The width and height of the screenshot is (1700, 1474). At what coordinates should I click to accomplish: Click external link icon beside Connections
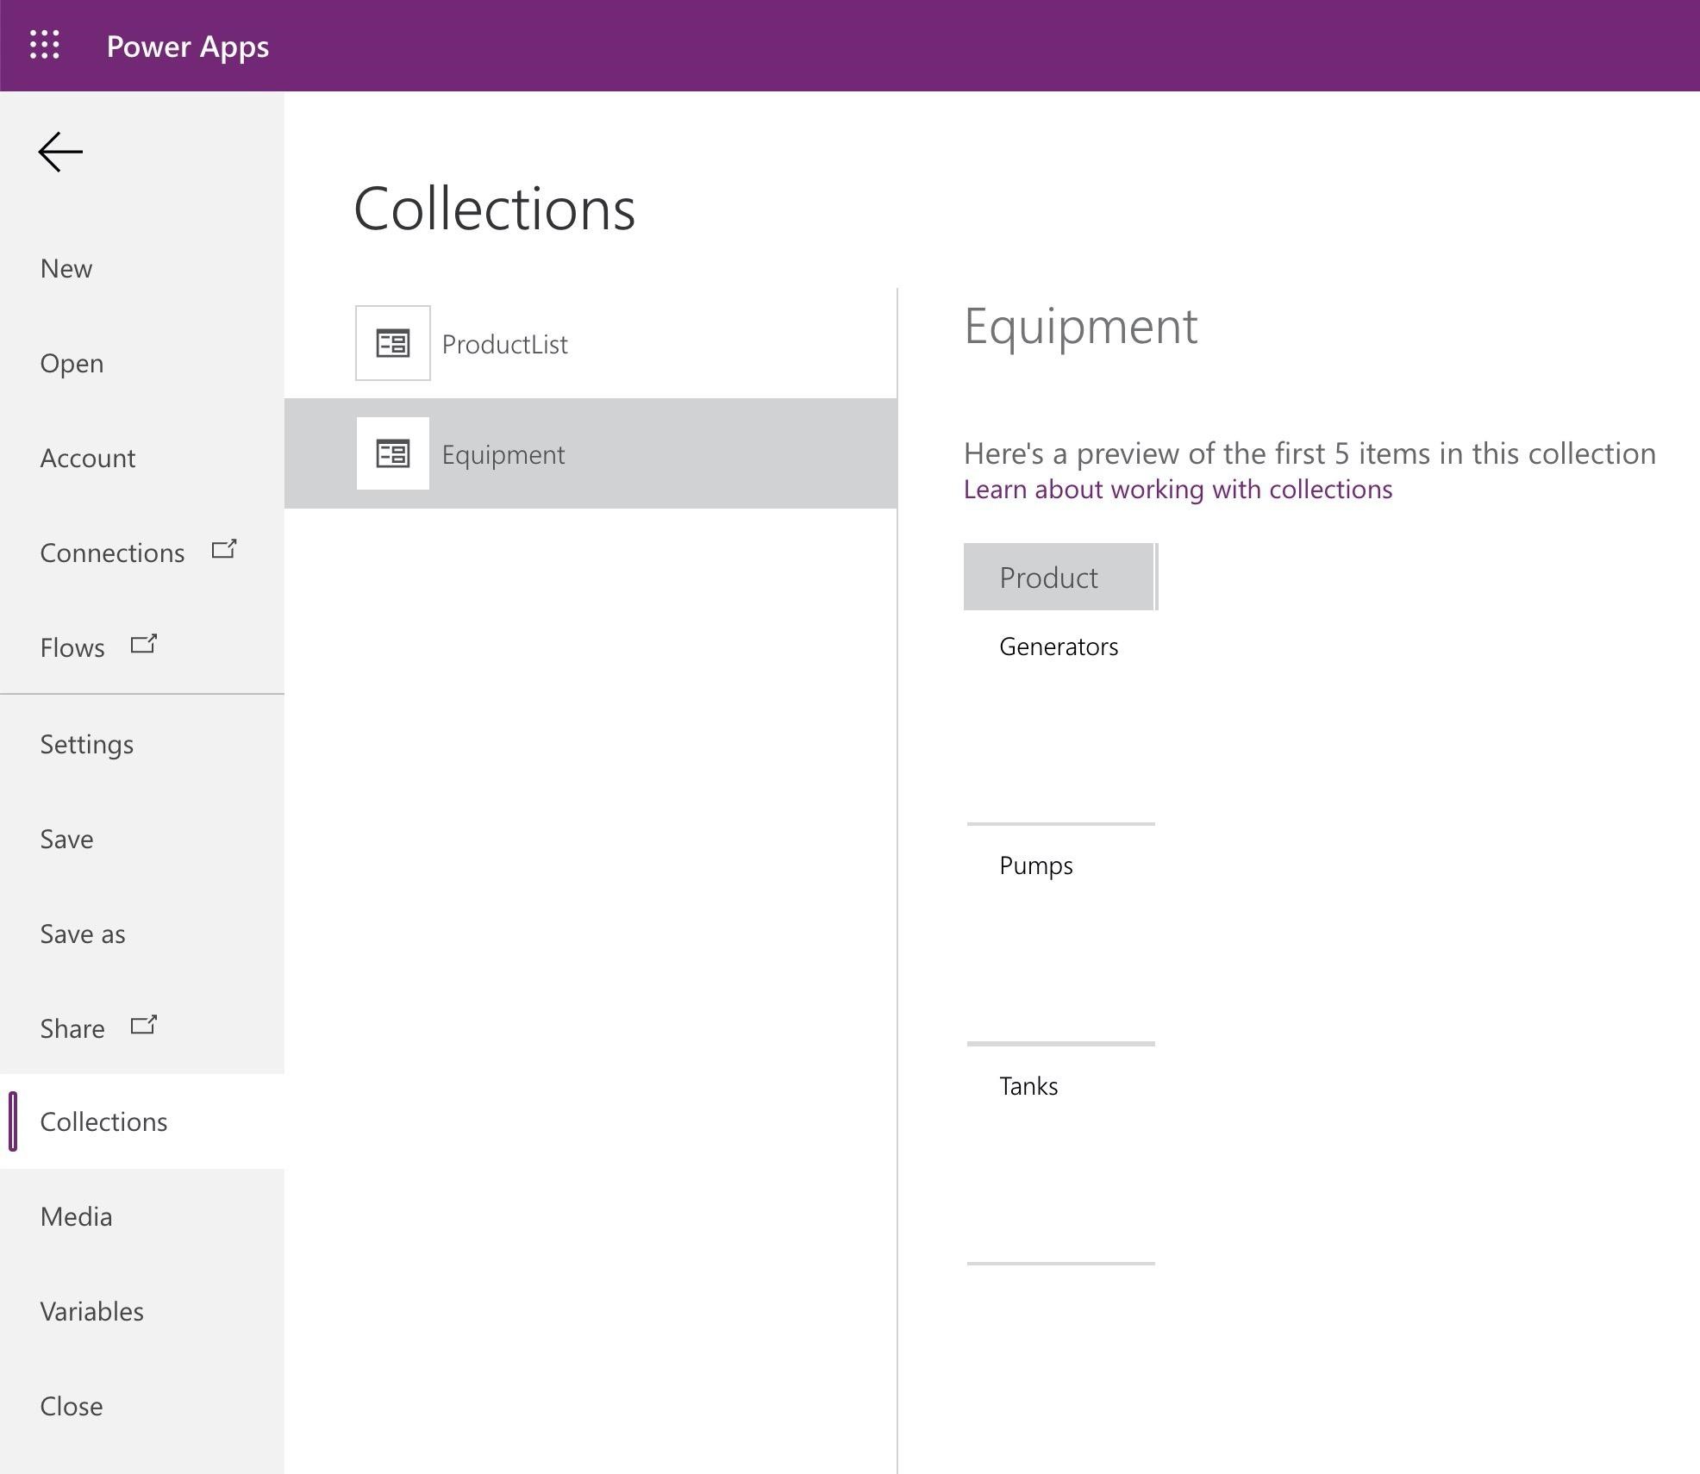click(x=224, y=549)
